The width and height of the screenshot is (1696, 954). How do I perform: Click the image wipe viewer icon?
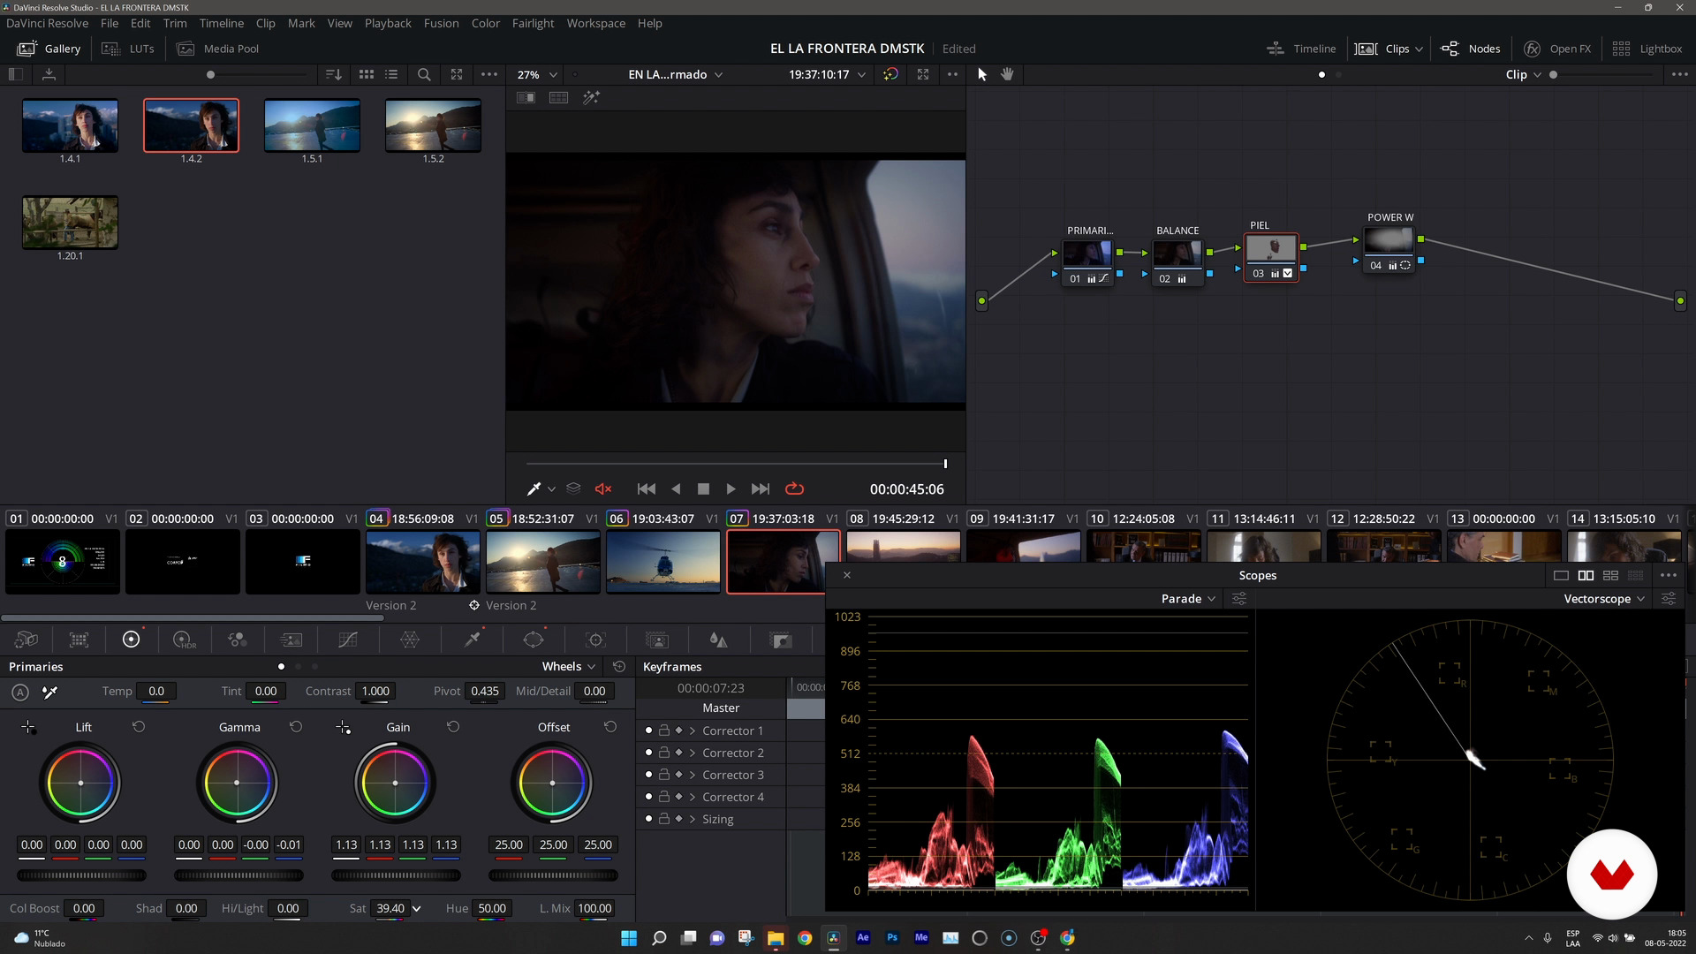[x=526, y=97]
